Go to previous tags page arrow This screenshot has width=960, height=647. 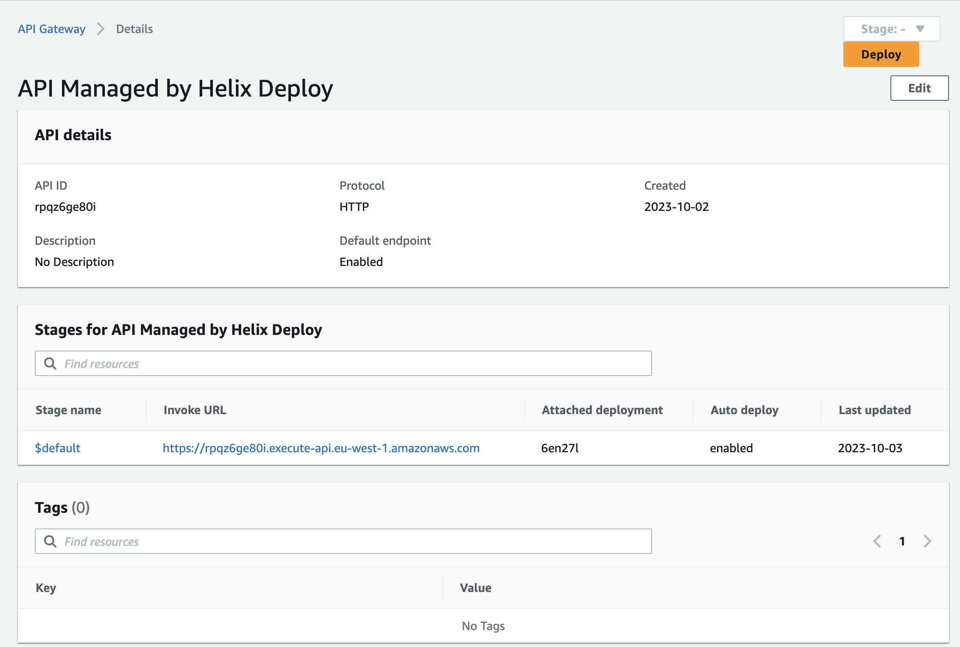[x=877, y=541]
